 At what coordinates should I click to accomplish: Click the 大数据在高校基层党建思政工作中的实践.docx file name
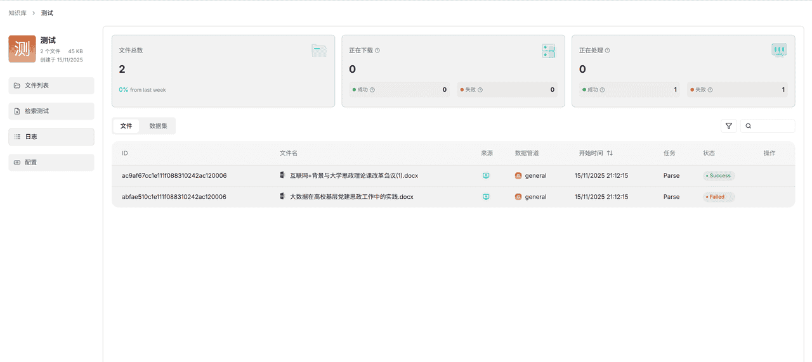coord(351,197)
